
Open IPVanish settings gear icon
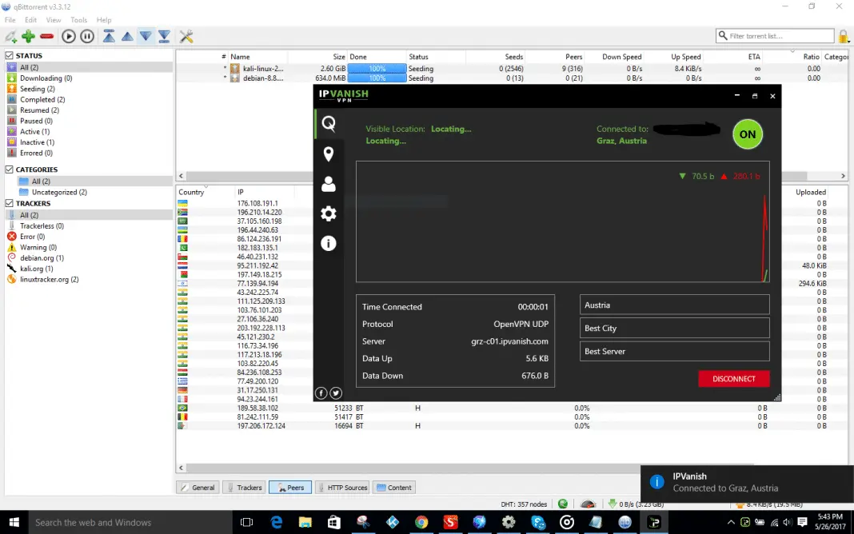click(x=329, y=213)
